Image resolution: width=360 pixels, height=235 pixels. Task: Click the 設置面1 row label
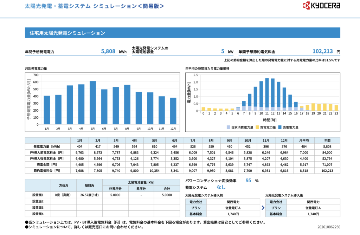click(38, 195)
